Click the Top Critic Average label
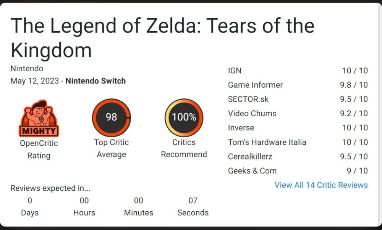This screenshot has height=230, width=382. [x=111, y=148]
